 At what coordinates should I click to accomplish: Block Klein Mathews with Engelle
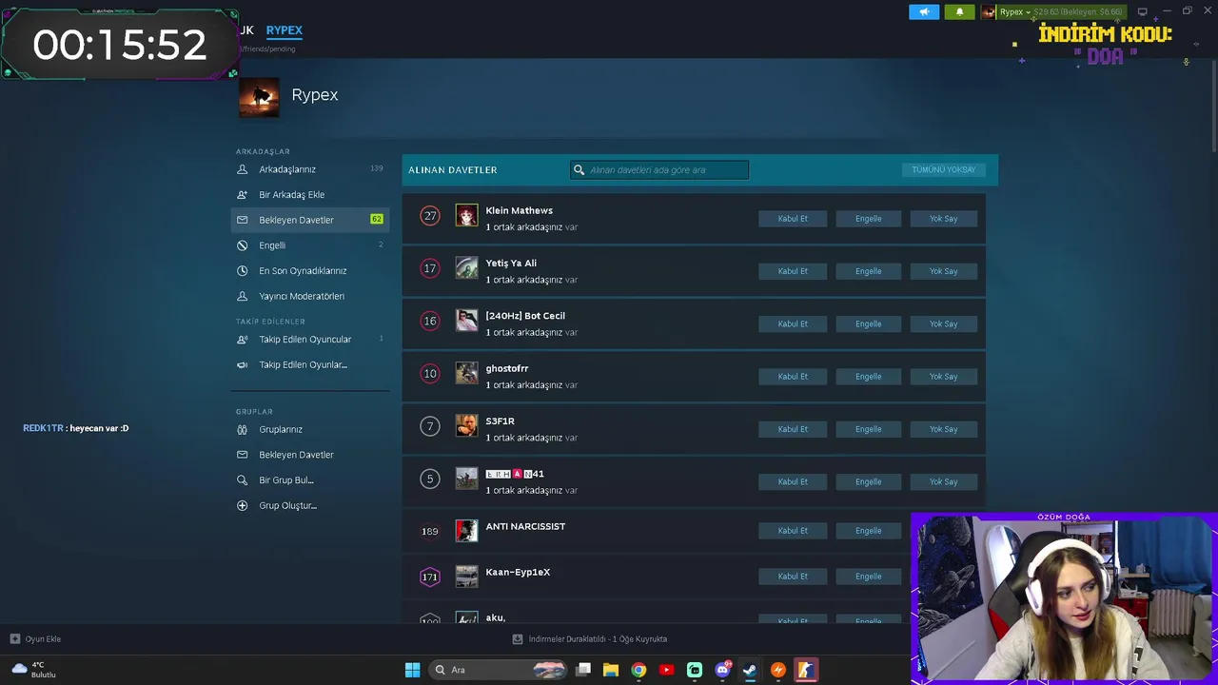[x=868, y=219]
